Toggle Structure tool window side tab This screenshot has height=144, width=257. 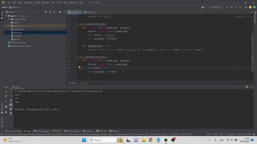click(2, 122)
